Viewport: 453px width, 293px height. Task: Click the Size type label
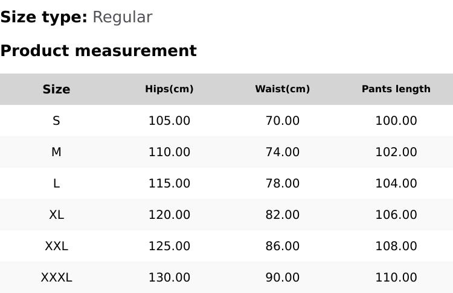[43, 17]
